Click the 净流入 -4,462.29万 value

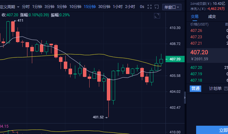[216, 9]
